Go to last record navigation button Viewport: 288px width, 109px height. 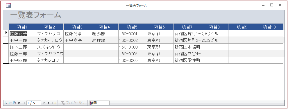pyautogui.click(x=49, y=103)
